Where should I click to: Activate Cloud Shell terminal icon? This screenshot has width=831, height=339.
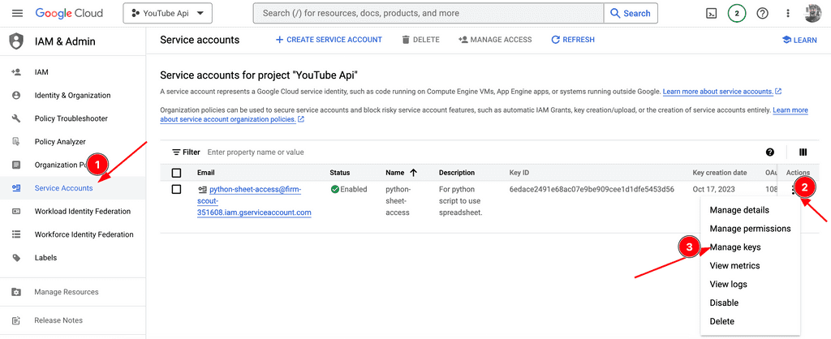712,13
